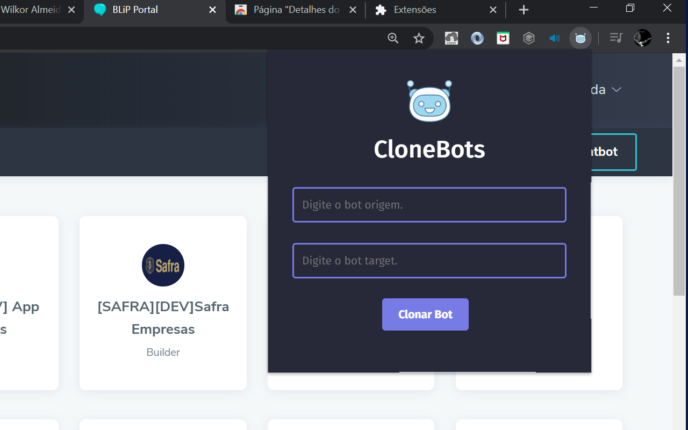688x430 pixels.
Task: Open the CloneBots robot extension icon
Action: point(580,38)
